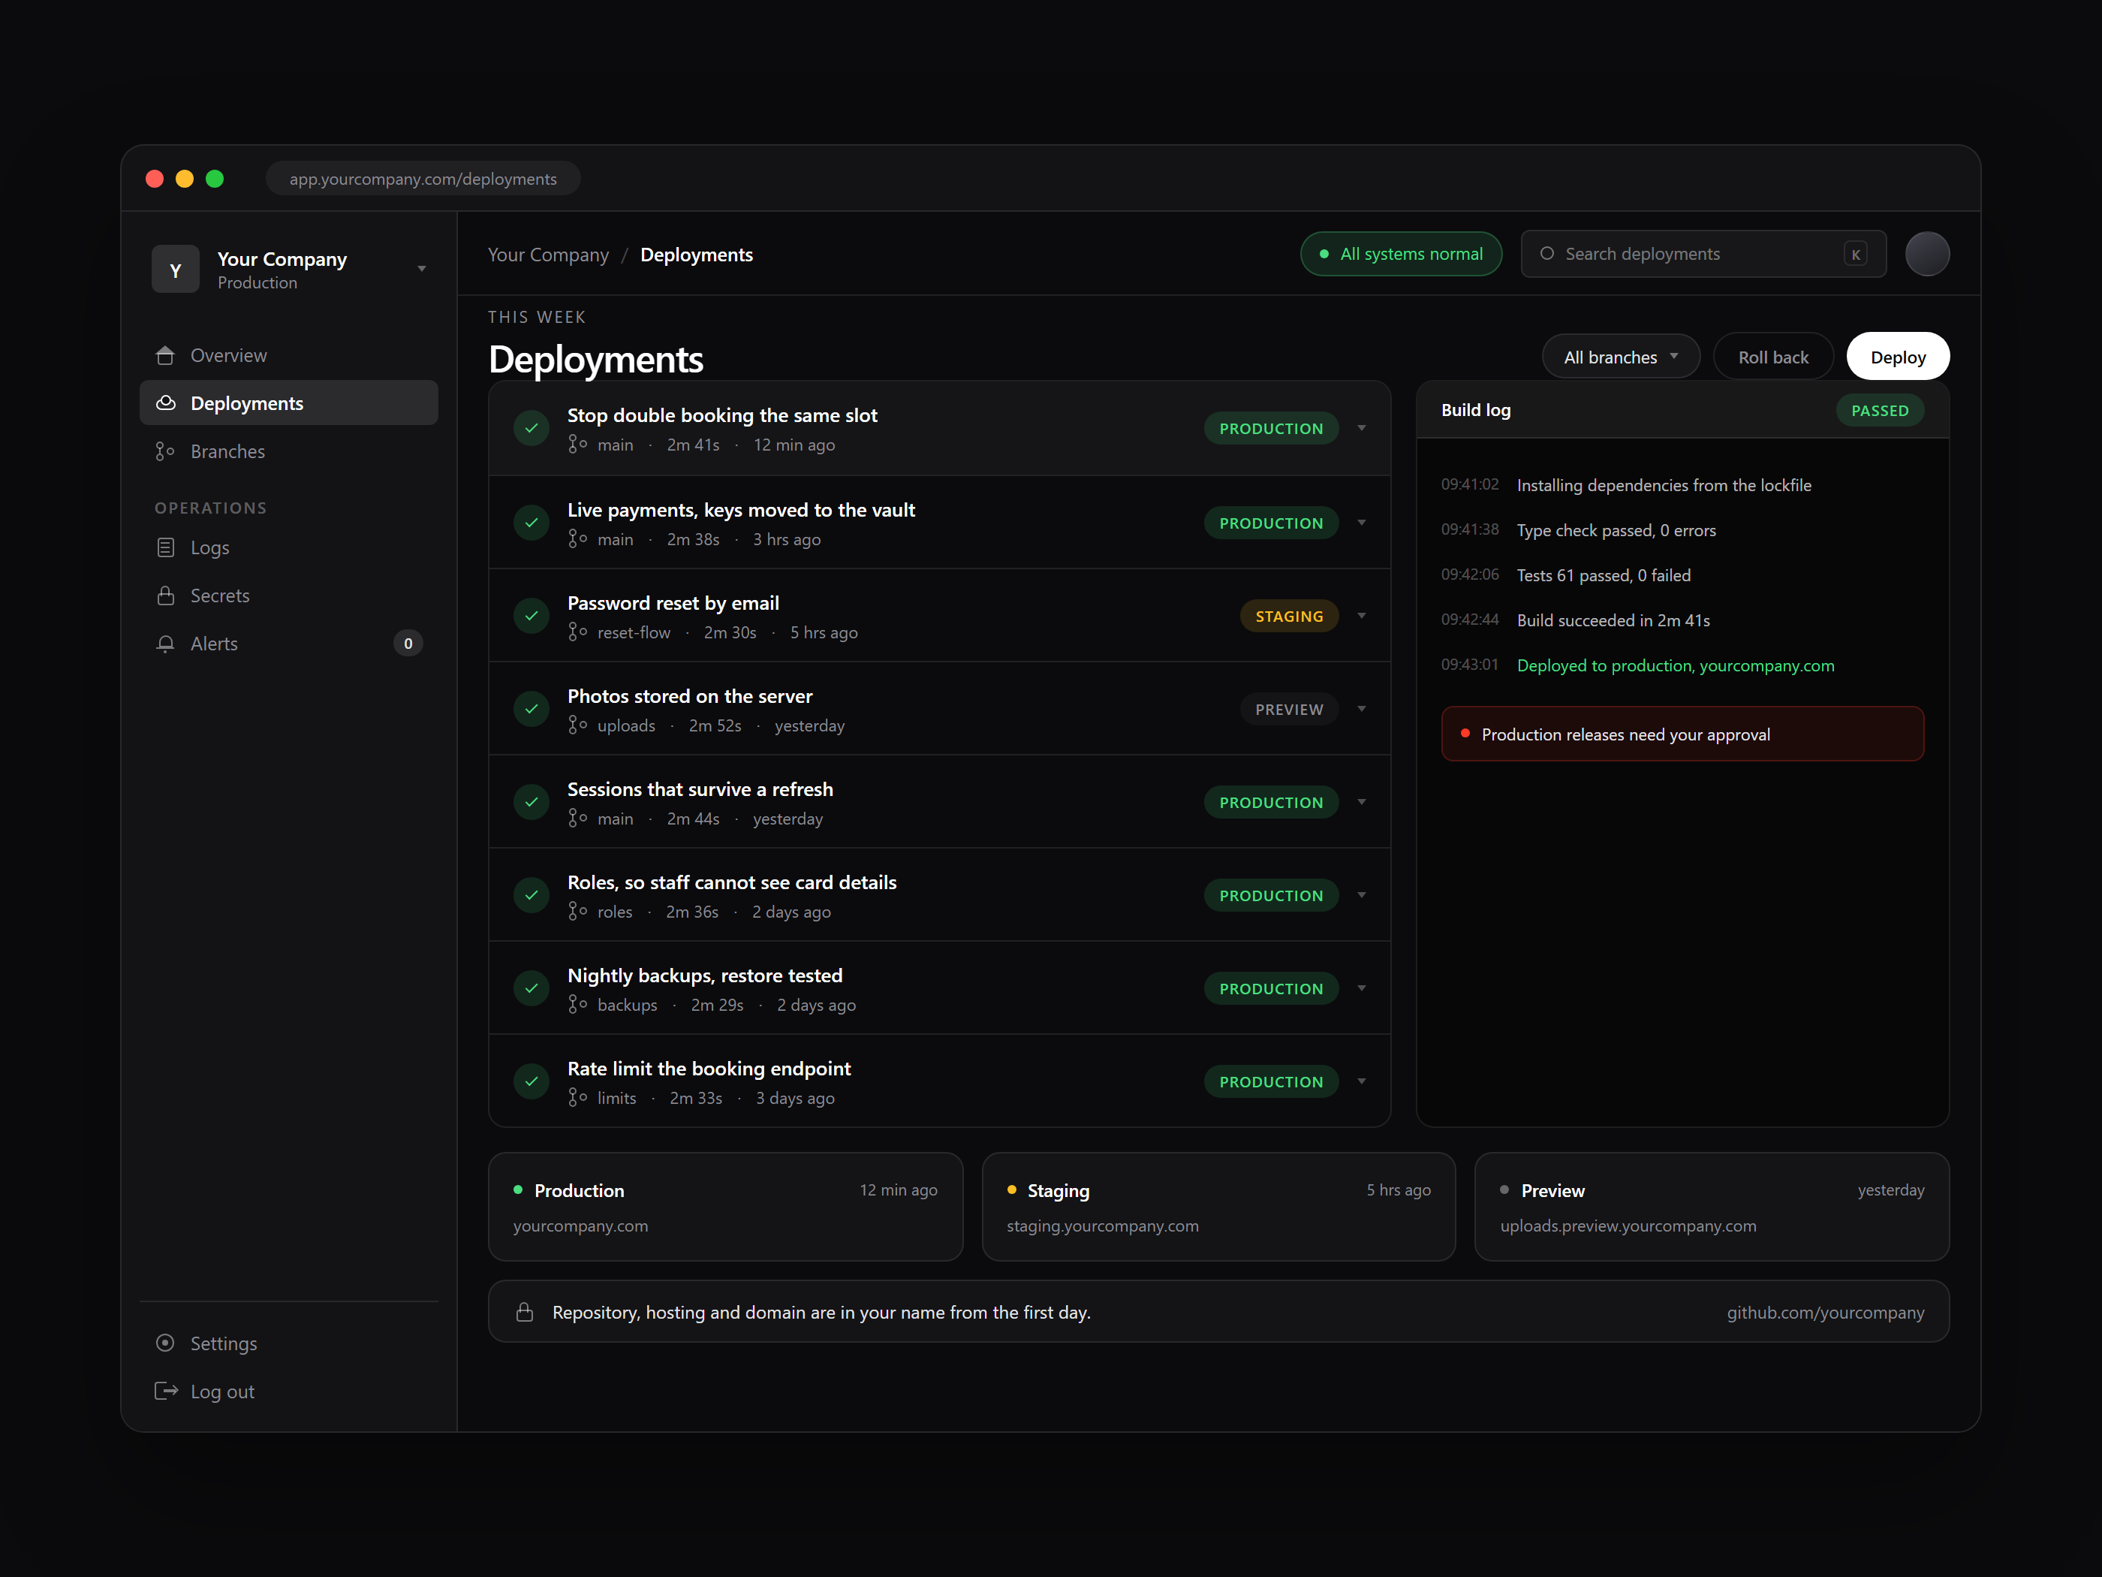This screenshot has width=2102, height=1577.
Task: Click the Roll back button
Action: 1773,357
